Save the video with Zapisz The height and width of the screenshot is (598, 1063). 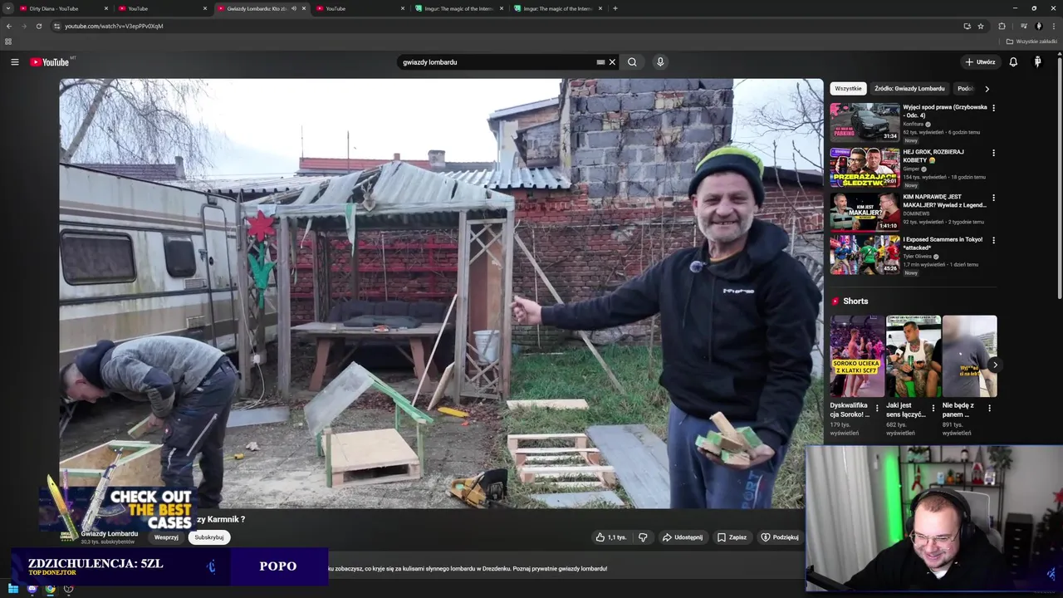click(732, 537)
